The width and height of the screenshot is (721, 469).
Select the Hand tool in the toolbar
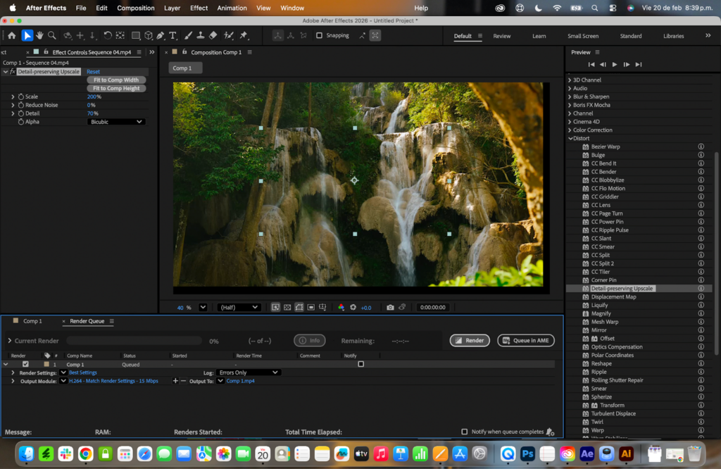coord(39,35)
